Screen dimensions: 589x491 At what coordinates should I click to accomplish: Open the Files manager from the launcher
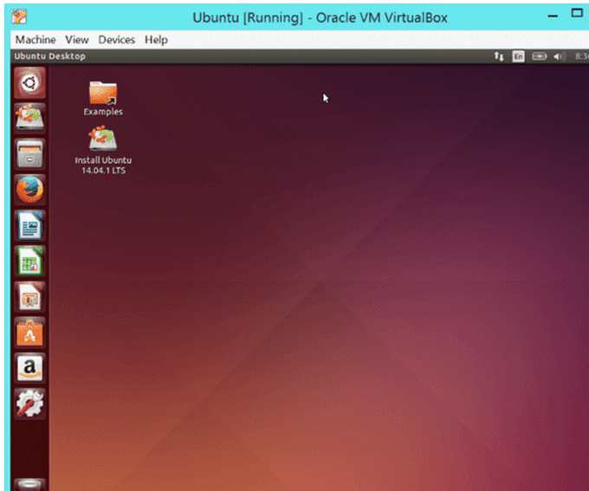click(x=29, y=153)
